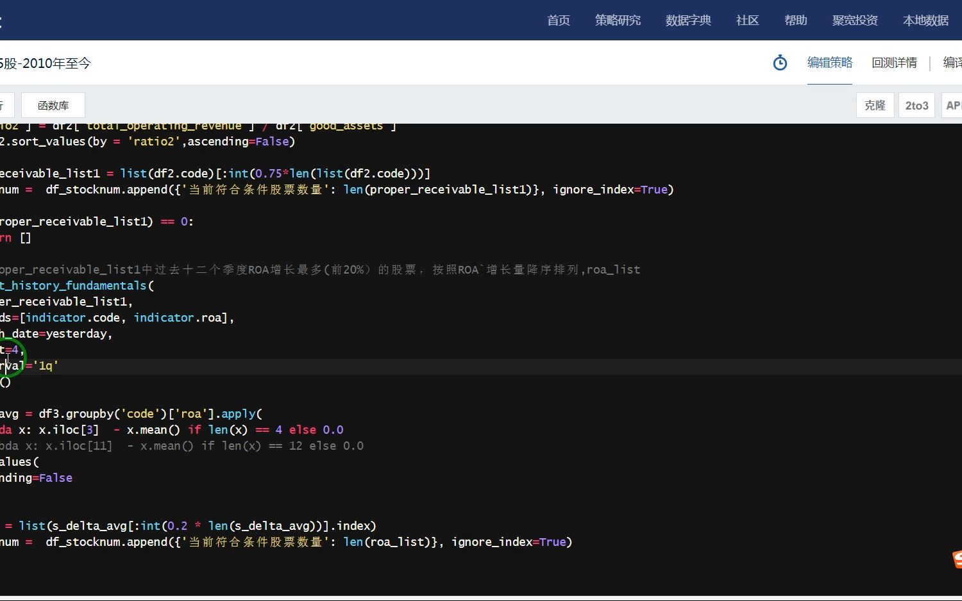Open the 数据字典 navigation item
Image resolution: width=962 pixels, height=601 pixels.
pyautogui.click(x=688, y=21)
